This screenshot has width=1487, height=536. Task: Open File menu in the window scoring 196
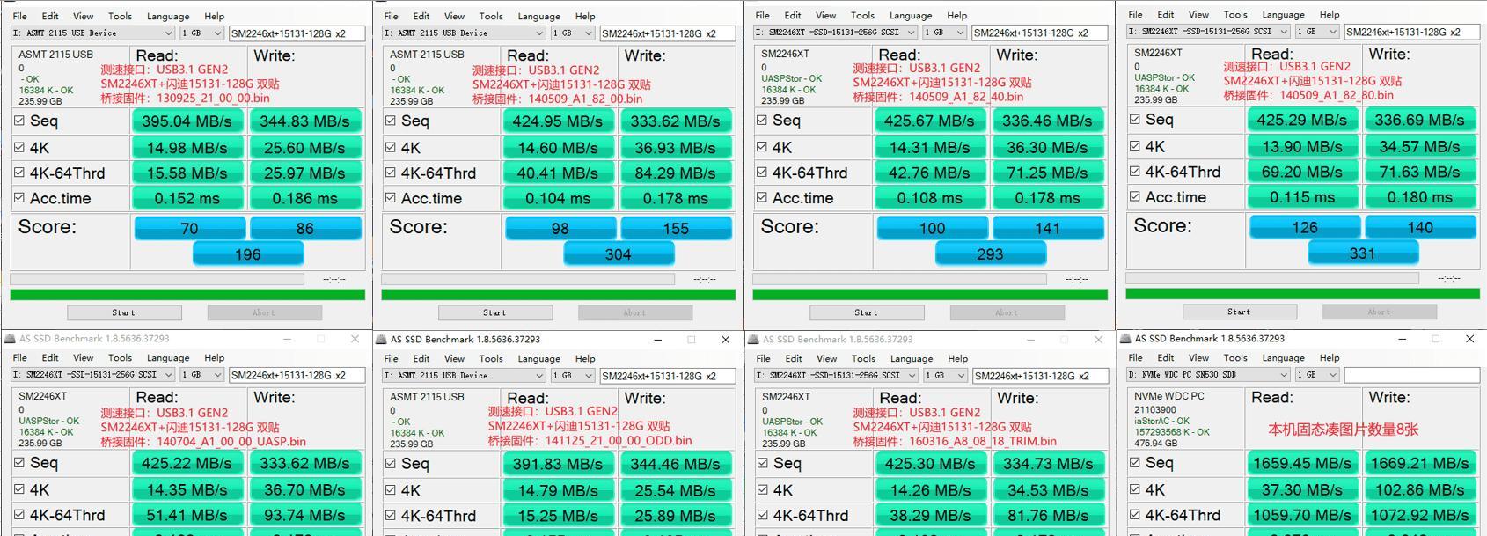coord(20,16)
